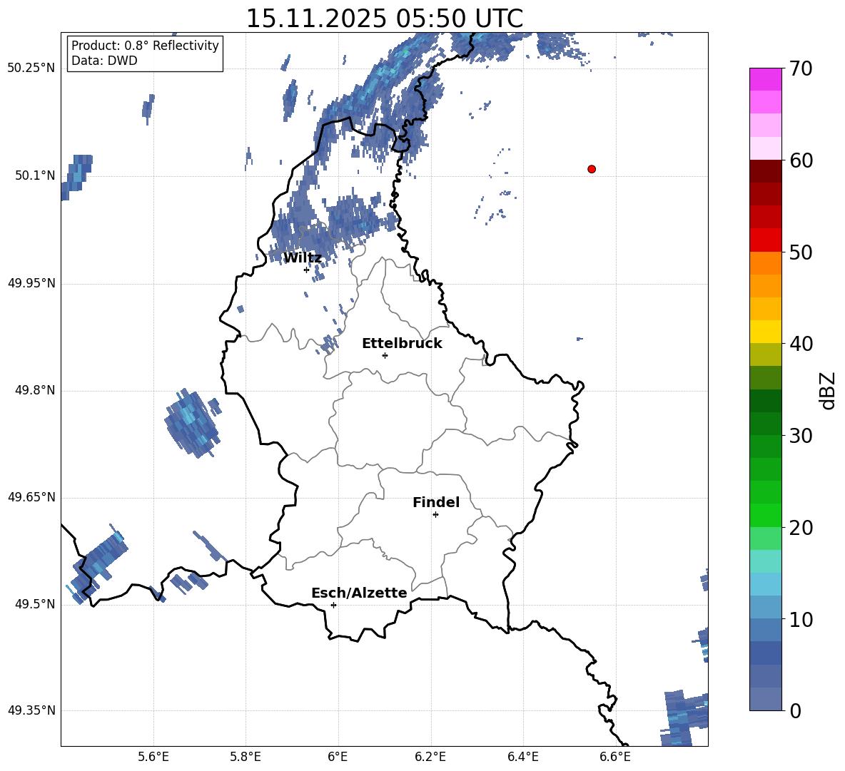Click the 49.35°N latitude label
Image resolution: width=845 pixels, height=771 pixels.
pyautogui.click(x=31, y=710)
